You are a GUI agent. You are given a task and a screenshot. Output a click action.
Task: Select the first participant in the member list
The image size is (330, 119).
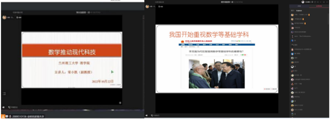click(x=309, y=15)
